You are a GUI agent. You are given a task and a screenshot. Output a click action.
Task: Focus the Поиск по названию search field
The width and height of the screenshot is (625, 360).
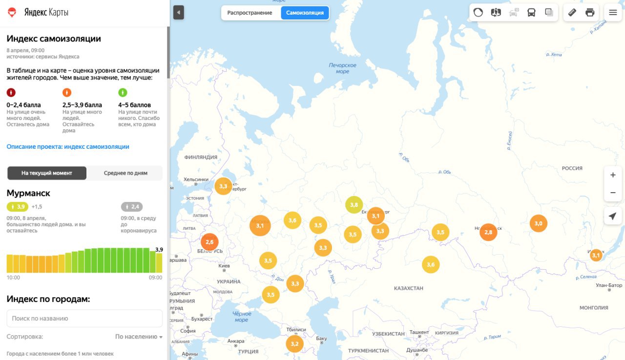pyautogui.click(x=84, y=318)
